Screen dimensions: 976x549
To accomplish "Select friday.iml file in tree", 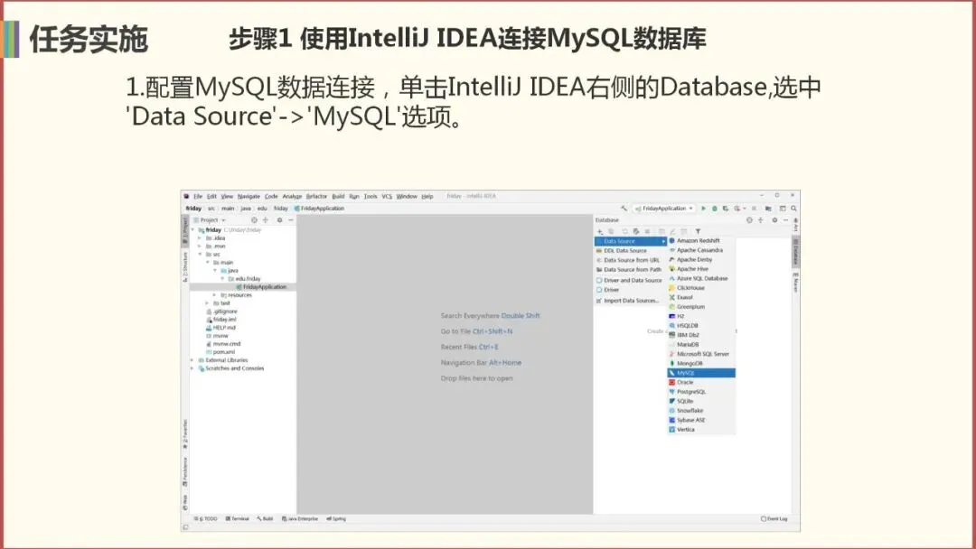I will pyautogui.click(x=221, y=320).
